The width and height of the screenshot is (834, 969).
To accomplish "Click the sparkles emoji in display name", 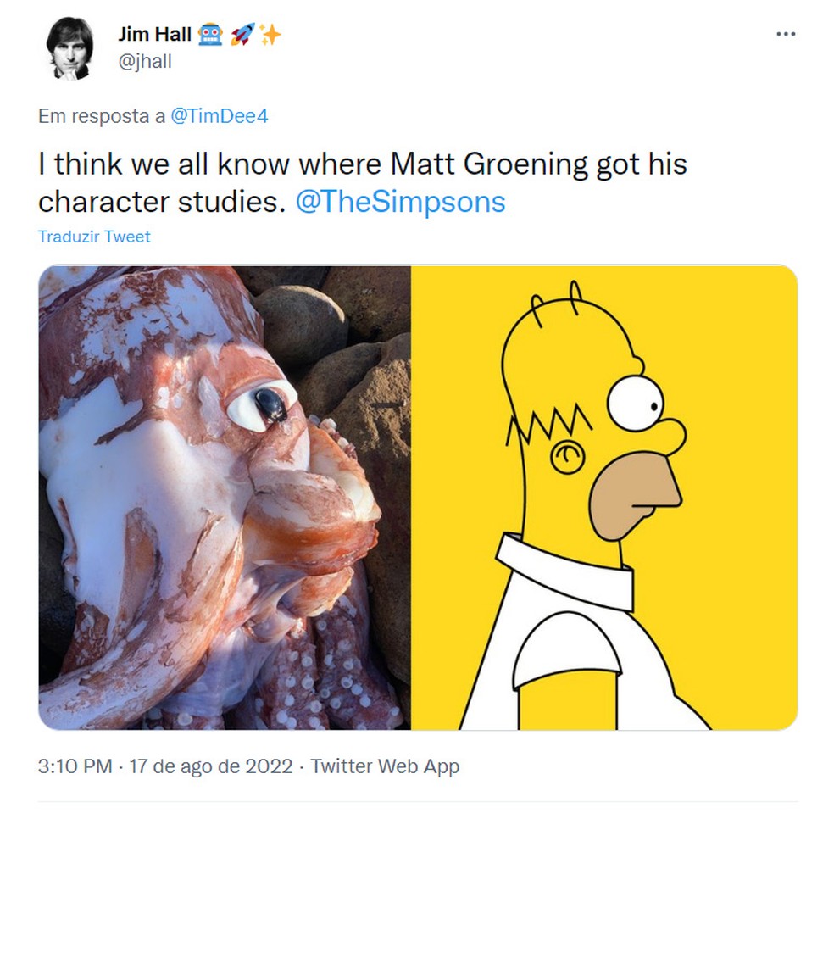I will (x=270, y=35).
